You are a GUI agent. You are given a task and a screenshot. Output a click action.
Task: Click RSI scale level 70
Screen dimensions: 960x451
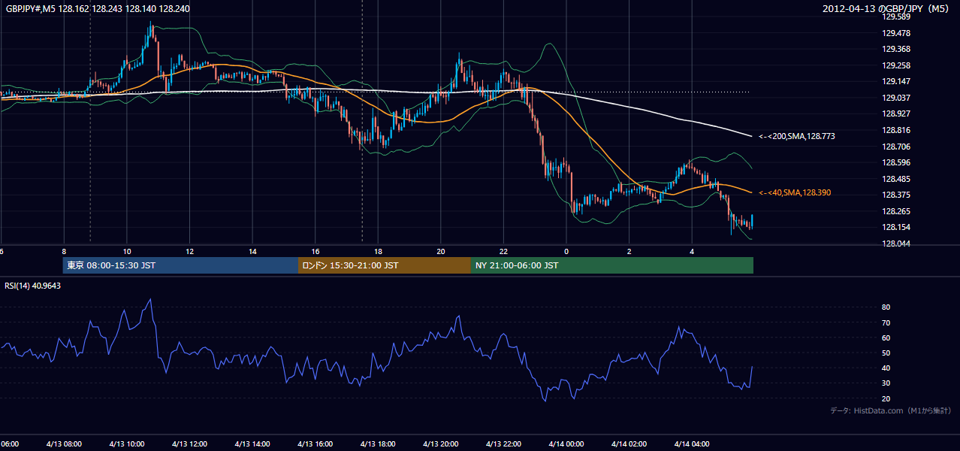tap(886, 322)
